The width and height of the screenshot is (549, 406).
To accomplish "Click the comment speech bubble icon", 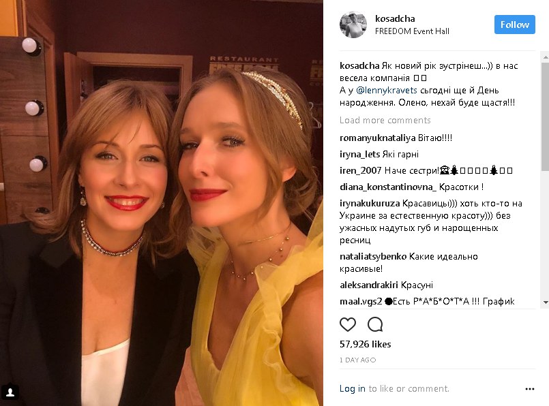I will tap(375, 324).
